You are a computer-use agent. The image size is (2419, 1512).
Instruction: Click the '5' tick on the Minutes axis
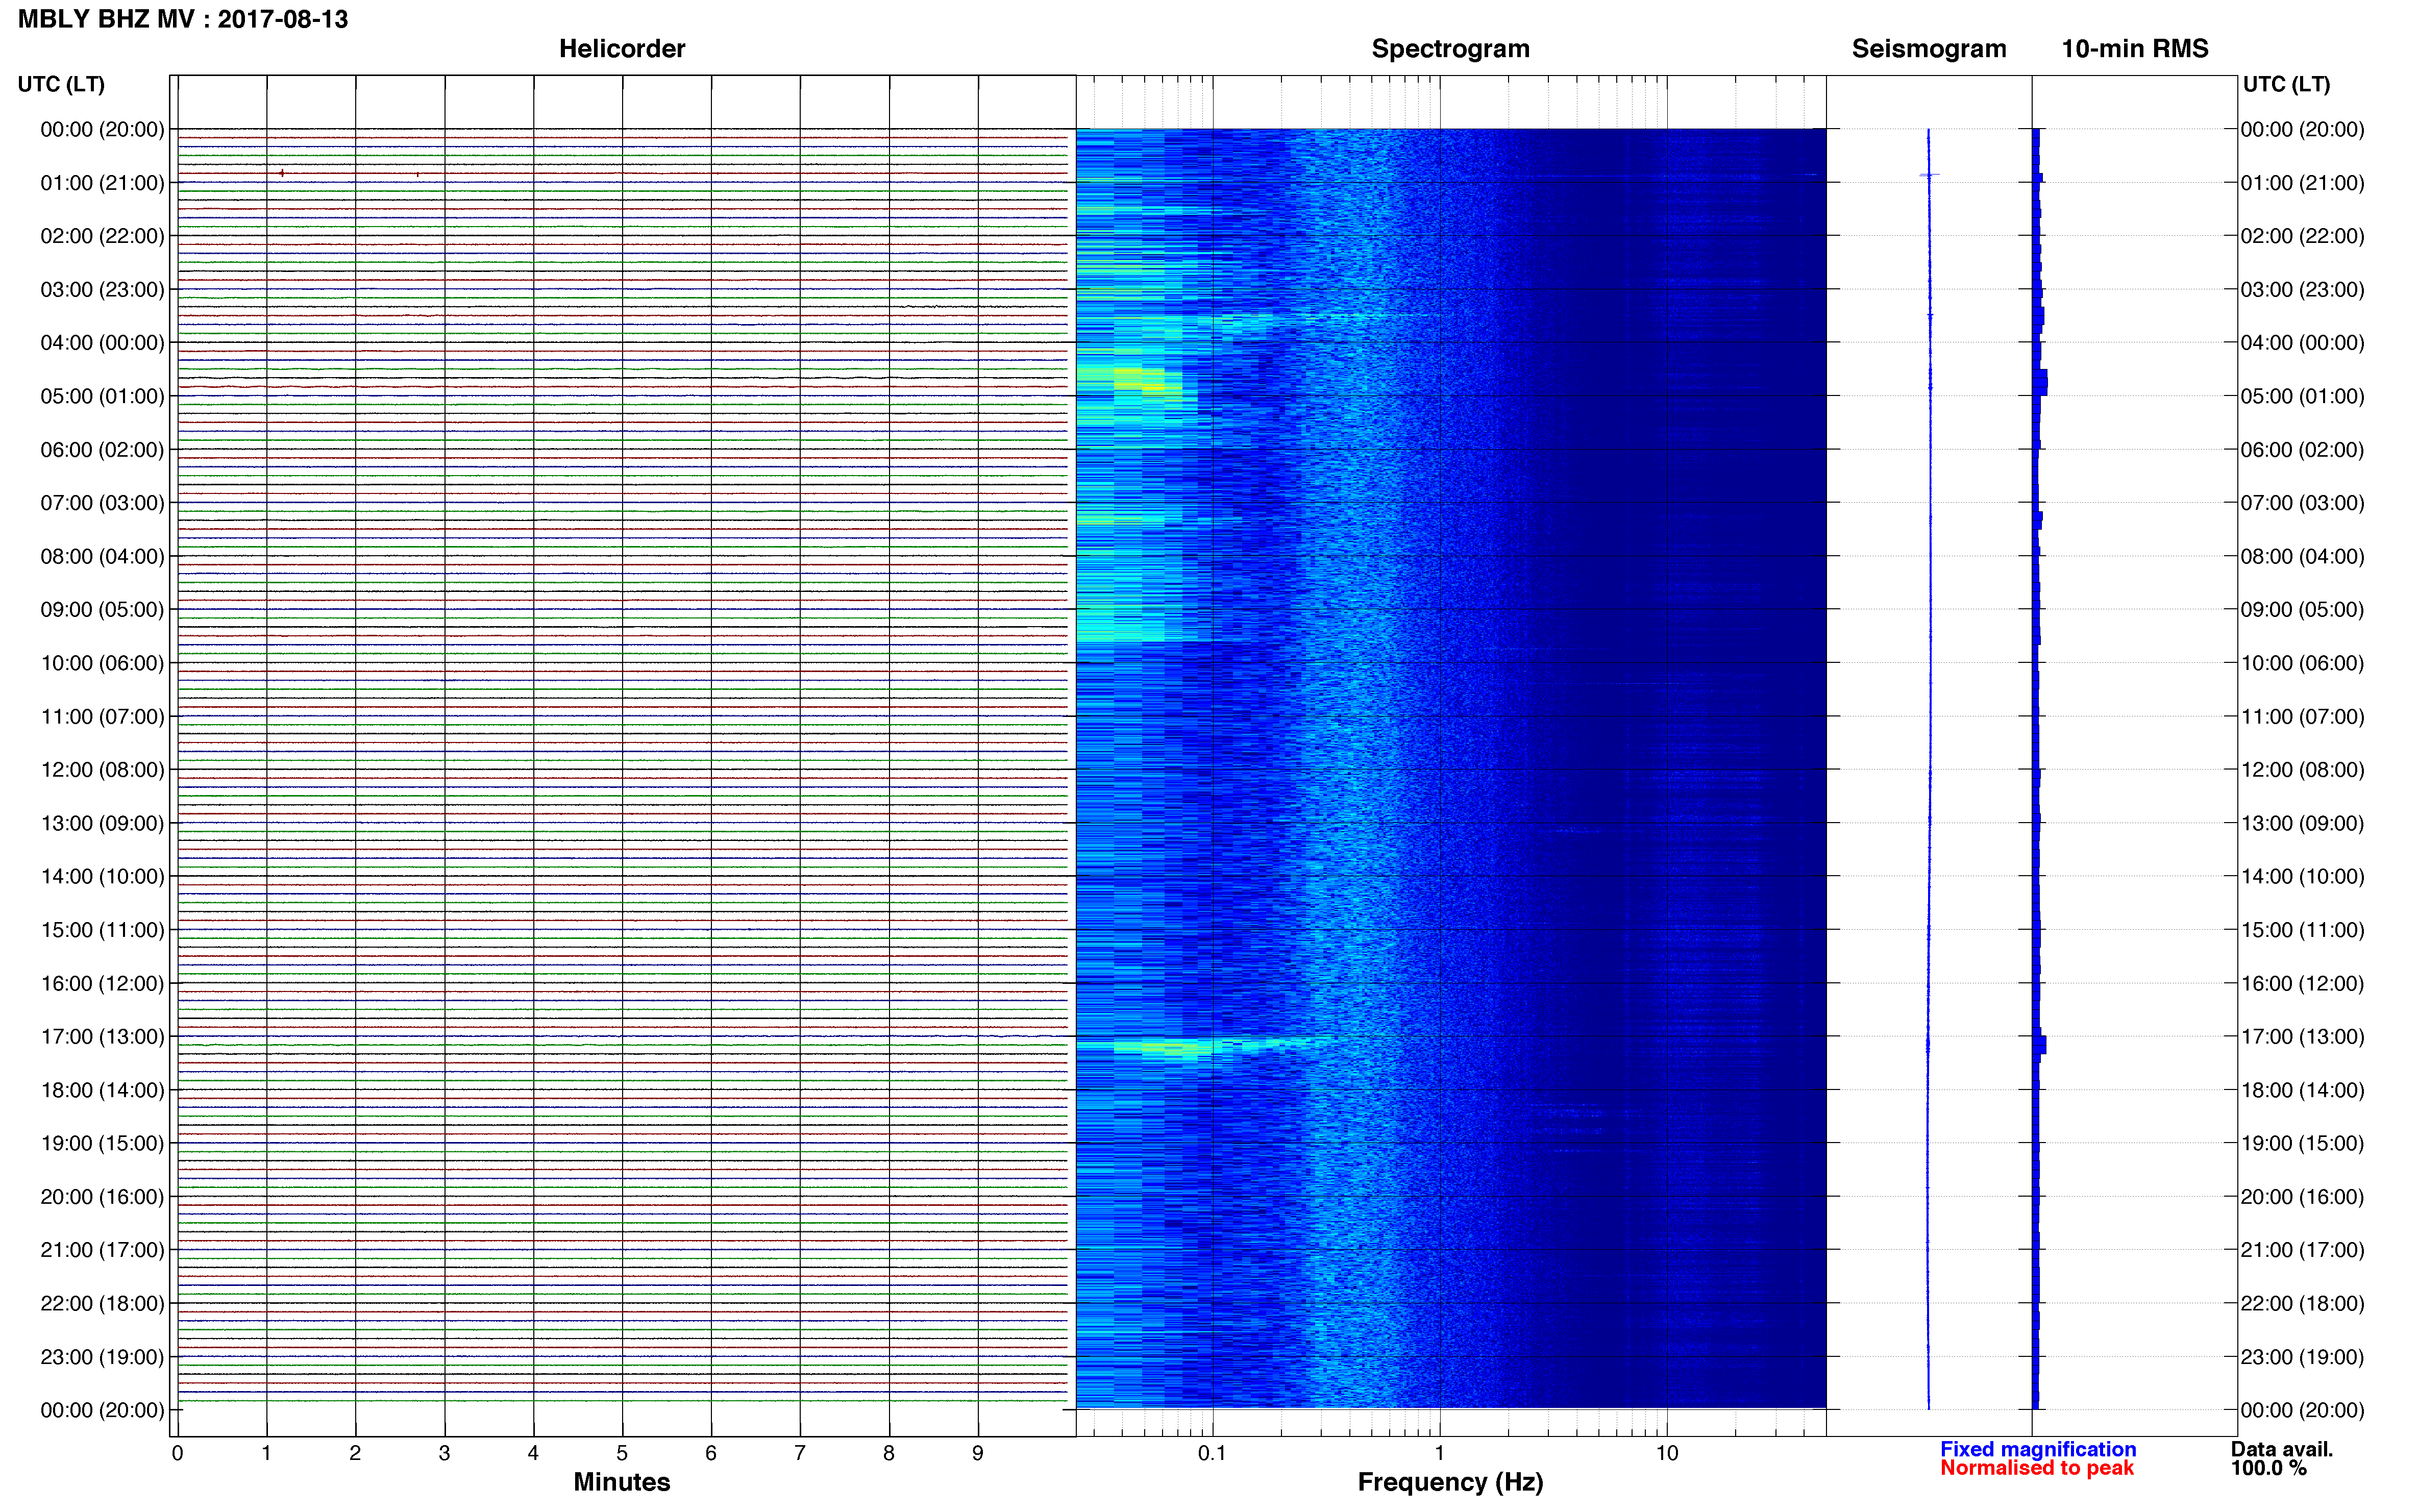click(x=622, y=1454)
